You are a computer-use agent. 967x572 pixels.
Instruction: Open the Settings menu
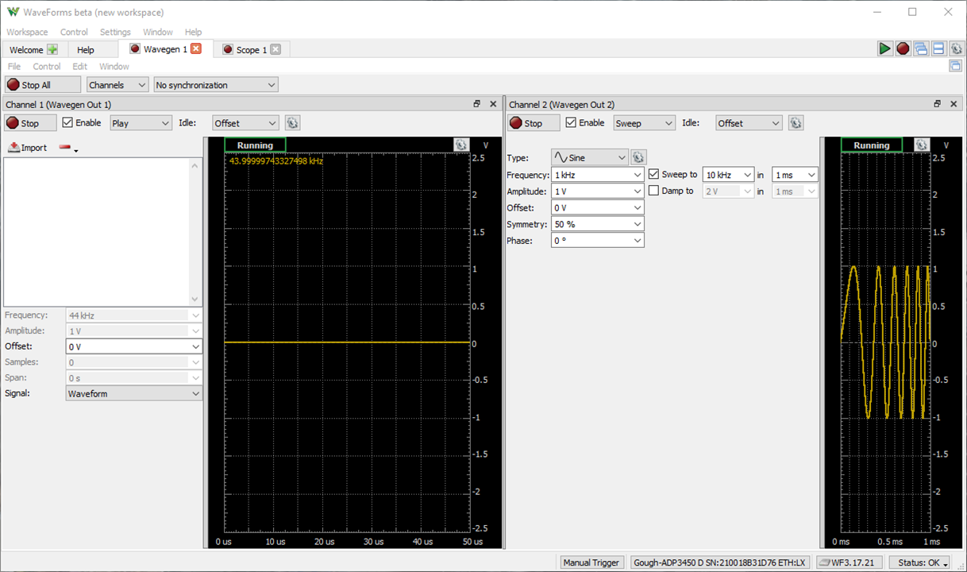pyautogui.click(x=115, y=32)
